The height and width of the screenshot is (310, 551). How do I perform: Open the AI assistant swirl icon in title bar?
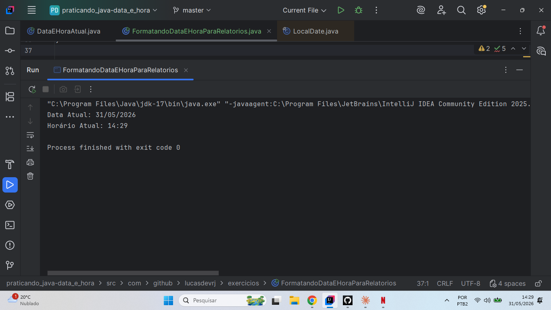421,10
